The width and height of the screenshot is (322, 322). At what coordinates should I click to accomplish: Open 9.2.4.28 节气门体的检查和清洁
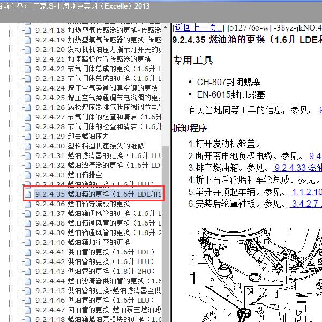pos(98,126)
